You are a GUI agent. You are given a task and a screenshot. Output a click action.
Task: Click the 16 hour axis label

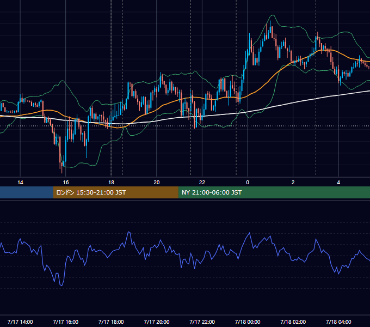pos(66,183)
